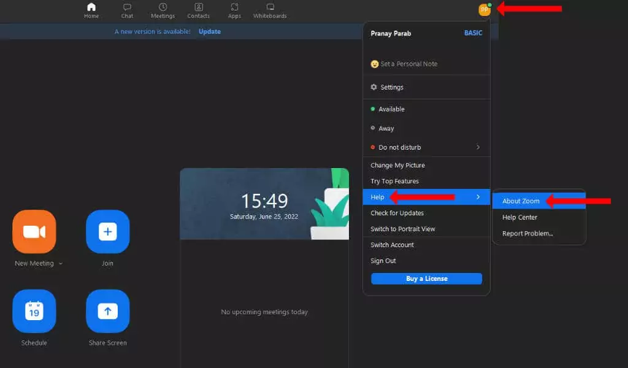This screenshot has width=628, height=368.
Task: Click the Saturday, June 25, 2022 date
Action: (264, 217)
